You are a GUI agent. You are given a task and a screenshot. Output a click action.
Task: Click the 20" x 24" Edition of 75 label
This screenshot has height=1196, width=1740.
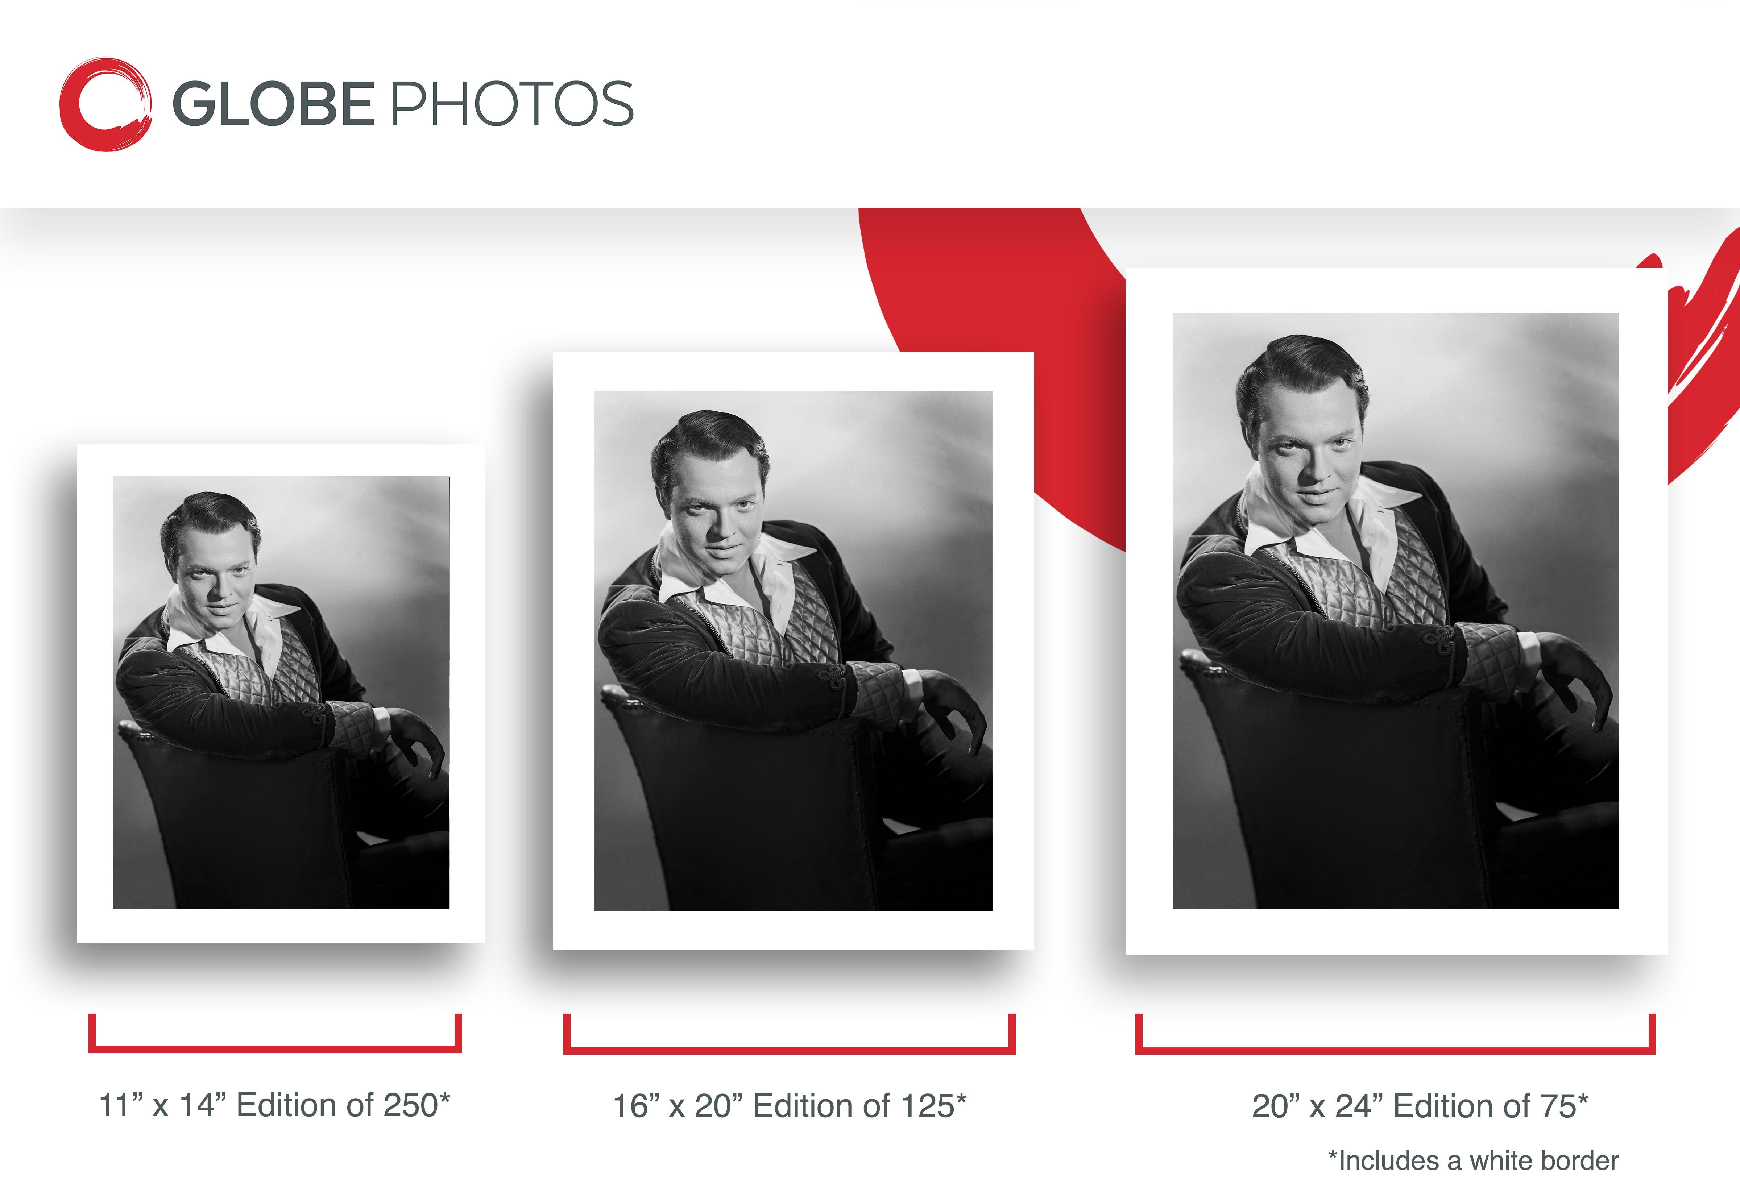[x=1420, y=1106]
